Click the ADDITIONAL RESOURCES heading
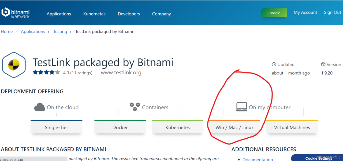This screenshot has width=343, height=161. coord(264,149)
